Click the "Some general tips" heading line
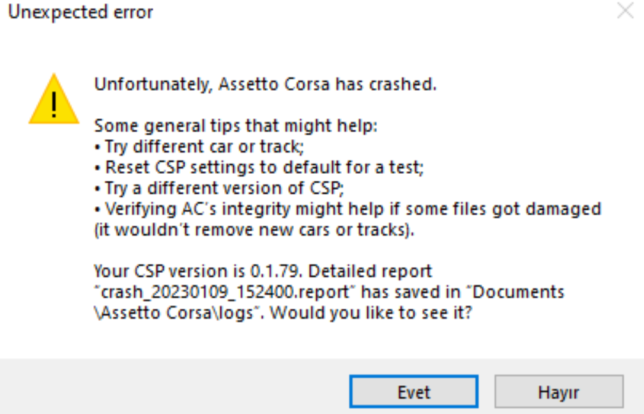The image size is (644, 414). pos(236,126)
